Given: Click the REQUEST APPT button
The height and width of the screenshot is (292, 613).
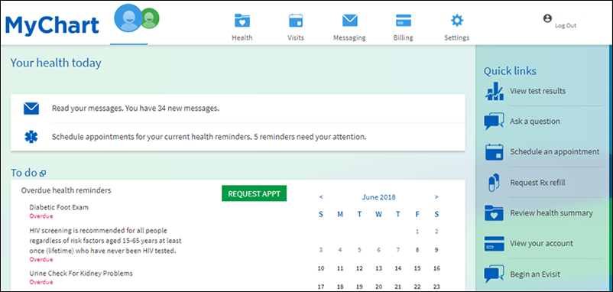Looking at the screenshot, I should point(254,193).
